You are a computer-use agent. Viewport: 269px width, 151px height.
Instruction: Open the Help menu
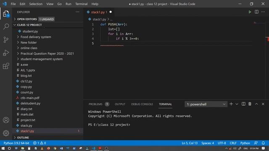(x=95, y=4)
